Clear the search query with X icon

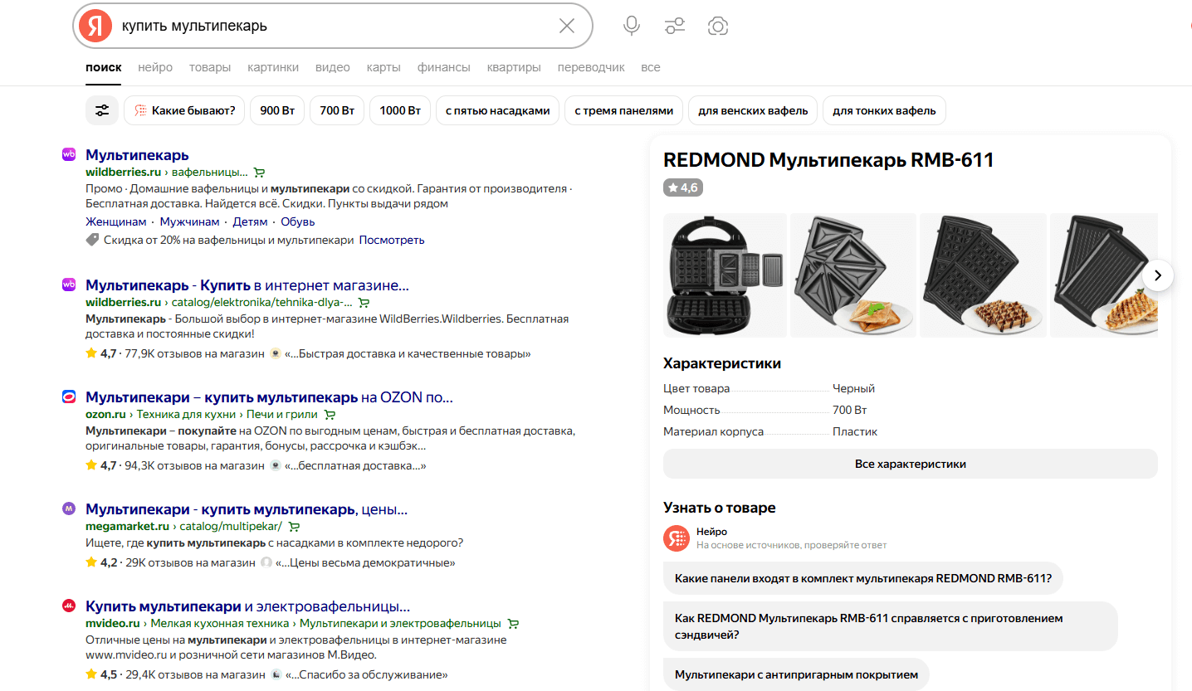click(567, 26)
